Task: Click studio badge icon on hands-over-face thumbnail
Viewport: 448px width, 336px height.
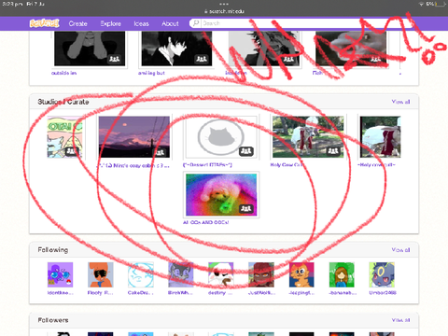Action: 114,59
